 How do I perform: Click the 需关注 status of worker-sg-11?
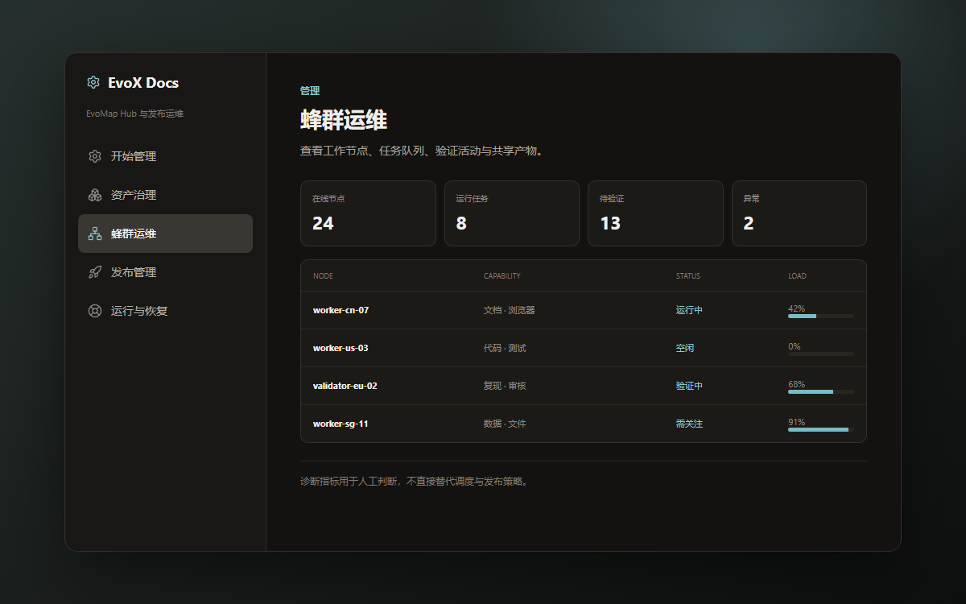pos(689,424)
